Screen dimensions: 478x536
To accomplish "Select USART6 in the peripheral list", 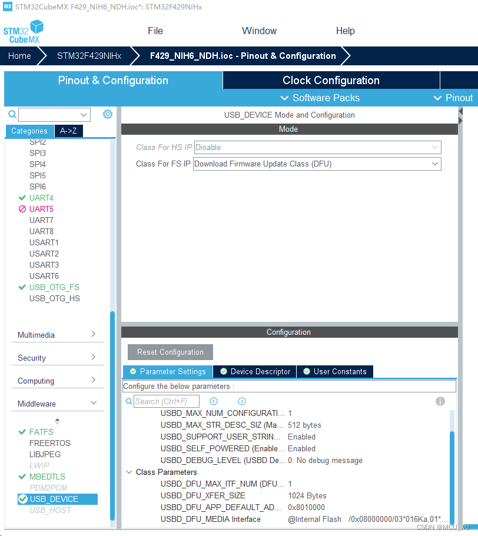I will tap(44, 276).
